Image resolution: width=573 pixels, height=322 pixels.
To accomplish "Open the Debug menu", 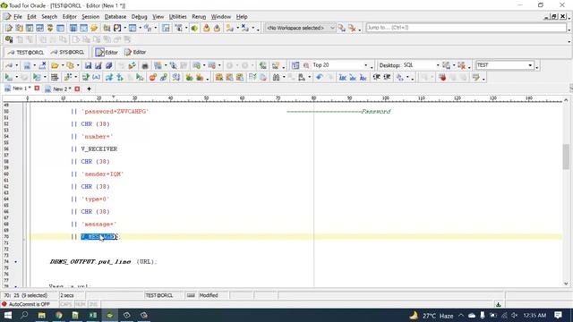I will point(140,17).
